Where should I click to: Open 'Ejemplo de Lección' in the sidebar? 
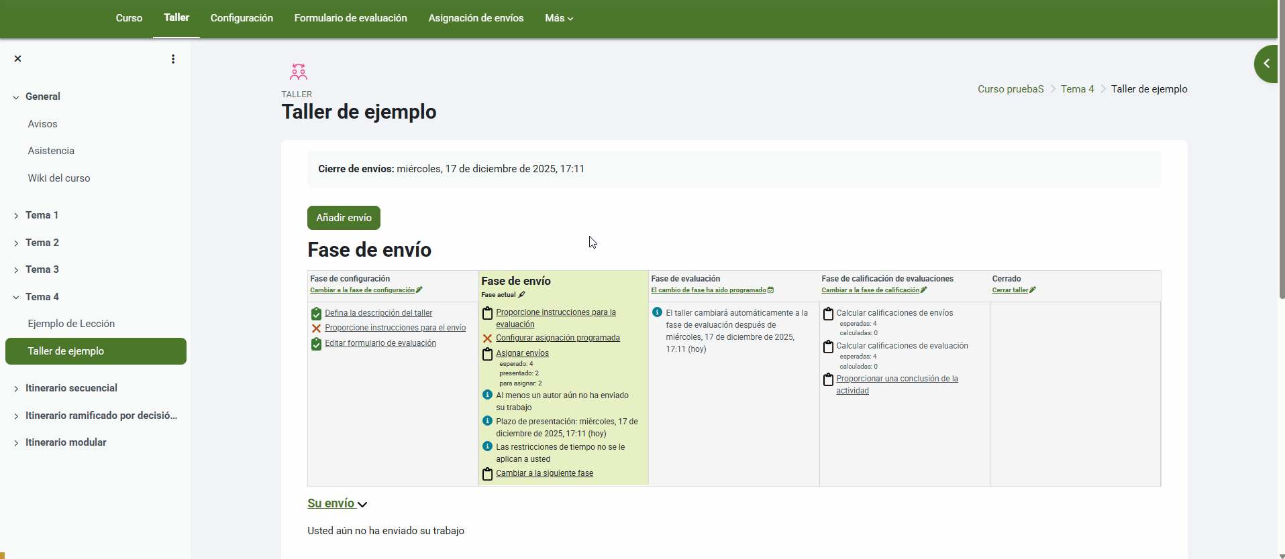[71, 324]
